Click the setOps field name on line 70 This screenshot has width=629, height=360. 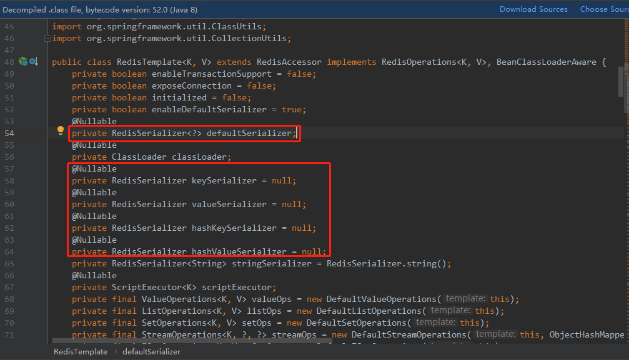pyautogui.click(x=257, y=323)
